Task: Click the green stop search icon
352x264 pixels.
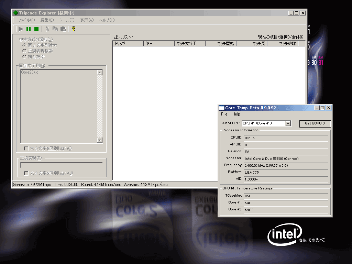Action: (36, 29)
